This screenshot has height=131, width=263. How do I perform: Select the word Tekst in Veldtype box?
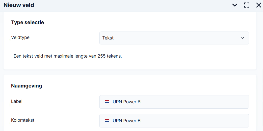click(108, 38)
